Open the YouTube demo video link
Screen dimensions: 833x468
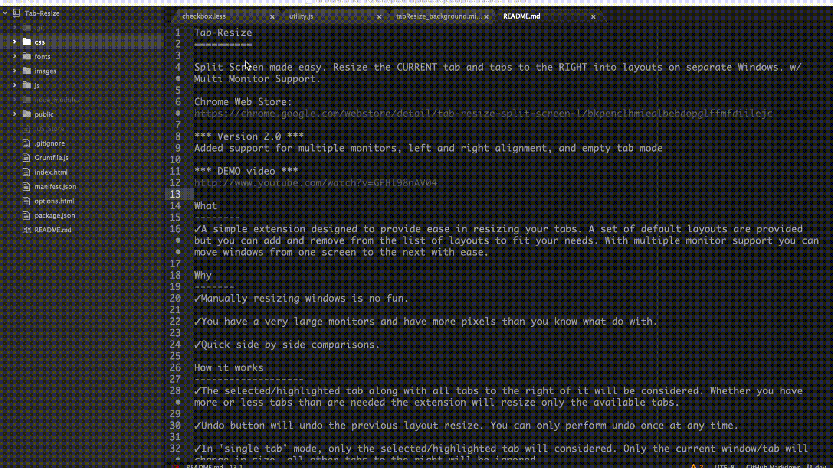(315, 183)
